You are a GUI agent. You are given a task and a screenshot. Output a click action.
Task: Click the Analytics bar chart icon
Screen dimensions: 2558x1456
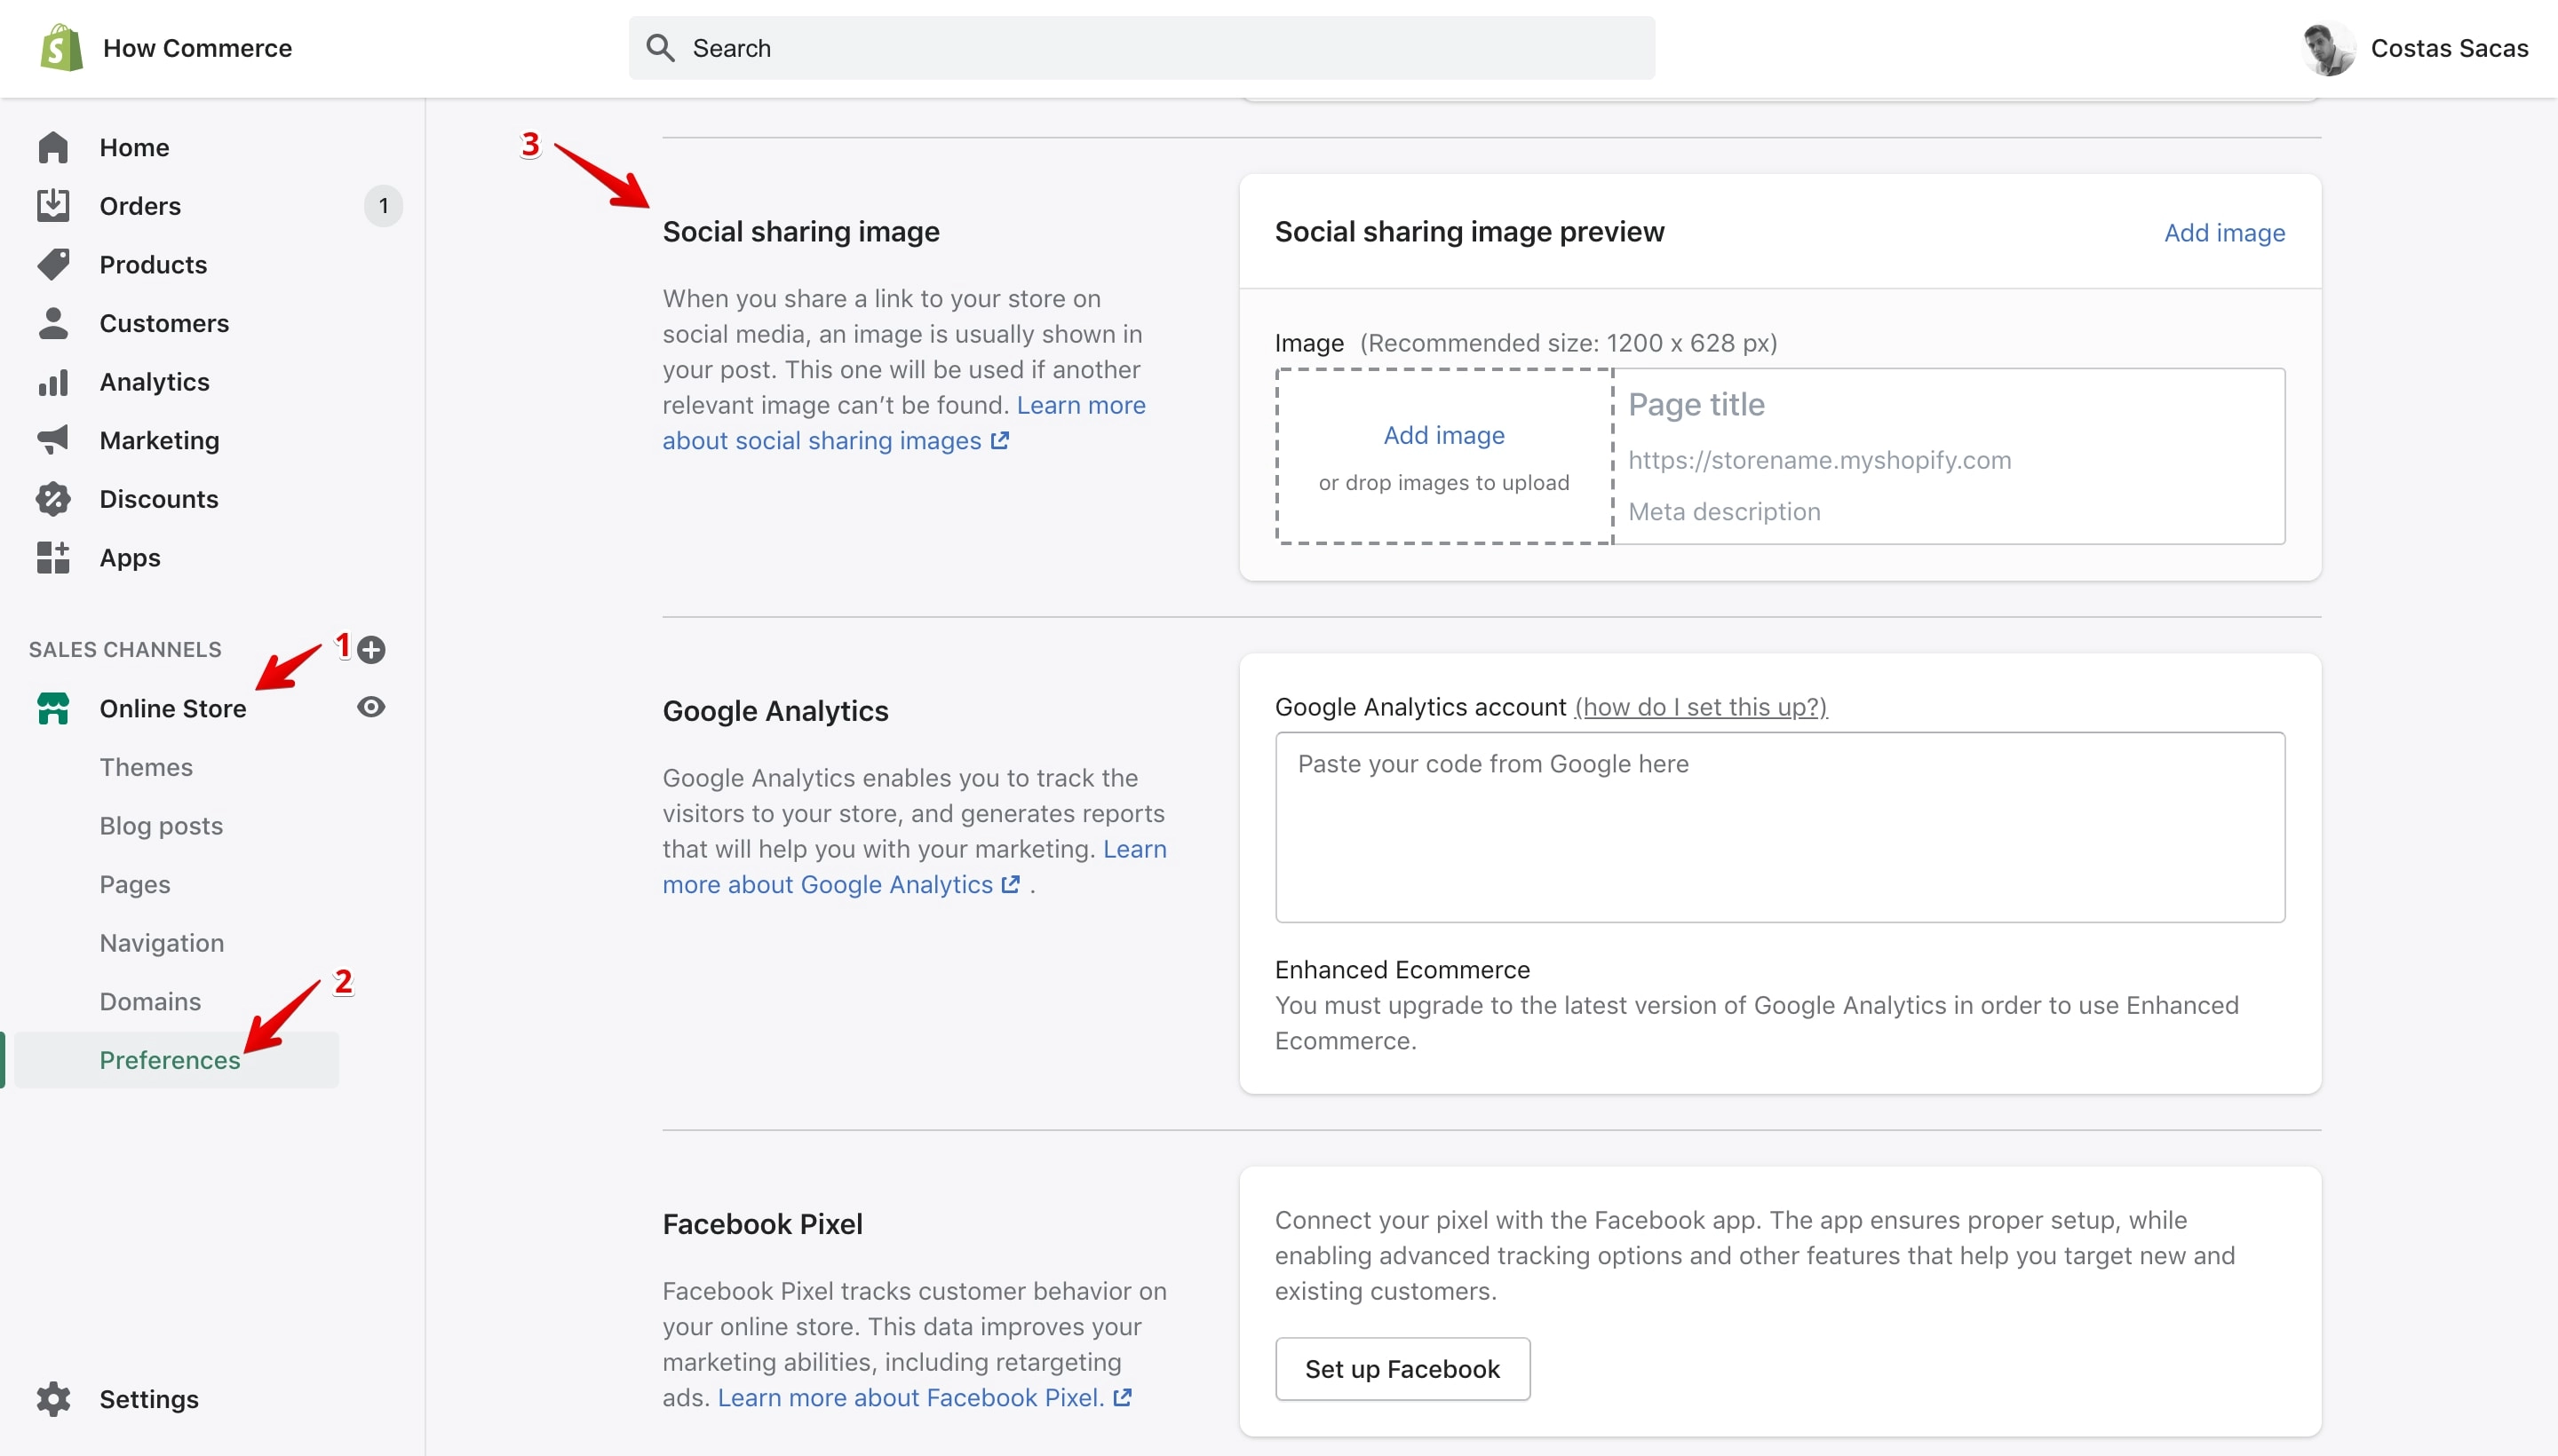(53, 382)
